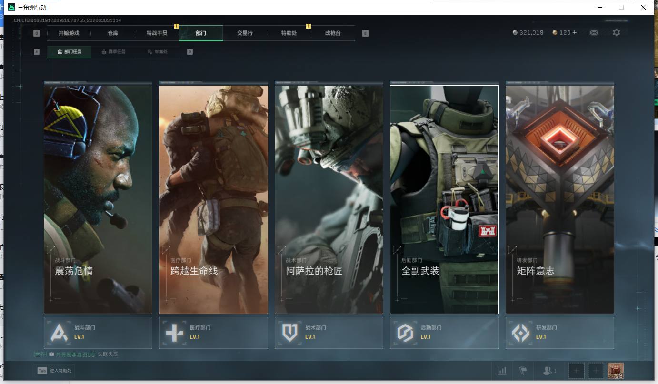The height and width of the screenshot is (384, 658).
Task: Click the flags icon in bottom bar
Action: pyautogui.click(x=523, y=371)
